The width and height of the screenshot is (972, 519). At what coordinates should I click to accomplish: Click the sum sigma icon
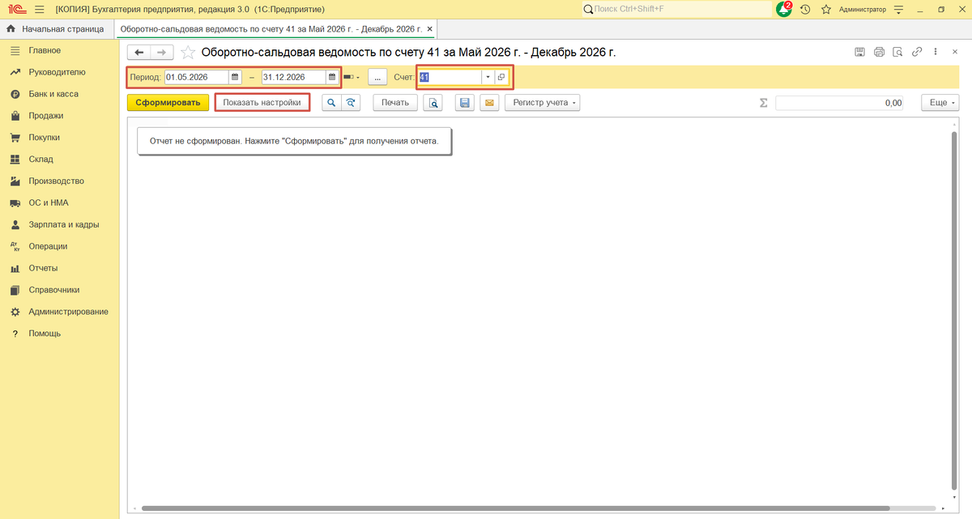click(x=763, y=104)
